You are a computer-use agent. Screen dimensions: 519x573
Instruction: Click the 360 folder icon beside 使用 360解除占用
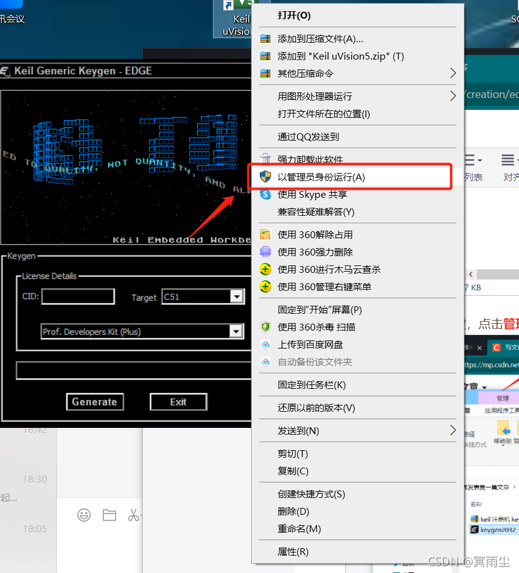pyautogui.click(x=265, y=234)
